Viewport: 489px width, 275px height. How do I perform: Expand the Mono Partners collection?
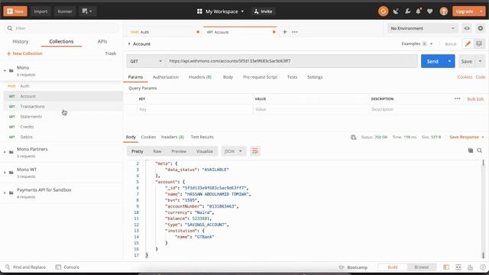[x=5, y=152]
